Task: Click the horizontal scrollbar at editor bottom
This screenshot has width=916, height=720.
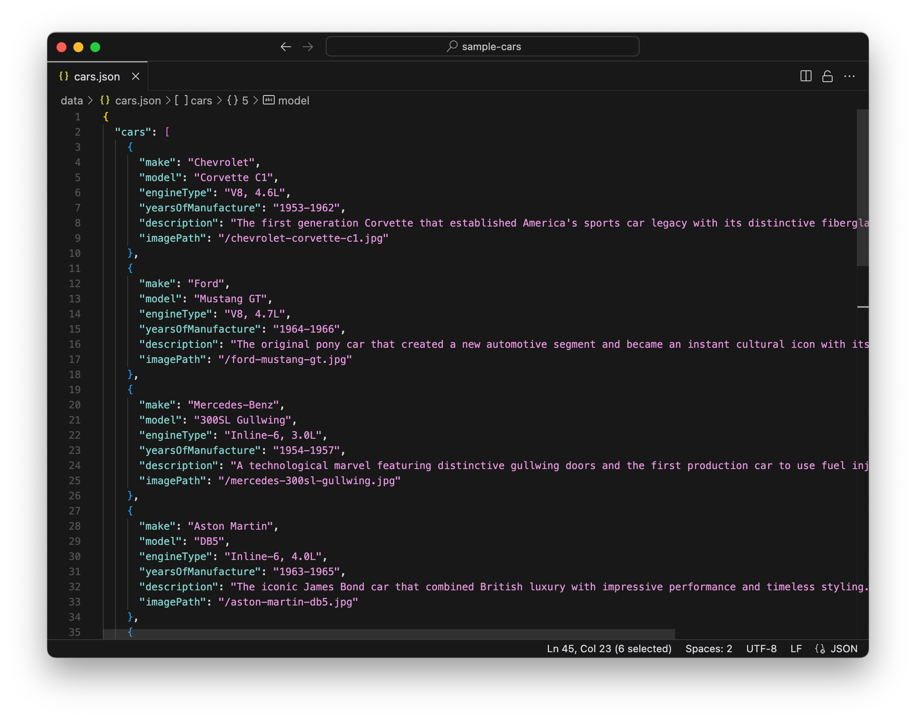Action: (388, 634)
